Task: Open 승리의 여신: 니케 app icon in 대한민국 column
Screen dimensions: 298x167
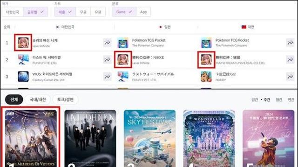Action: [23, 43]
